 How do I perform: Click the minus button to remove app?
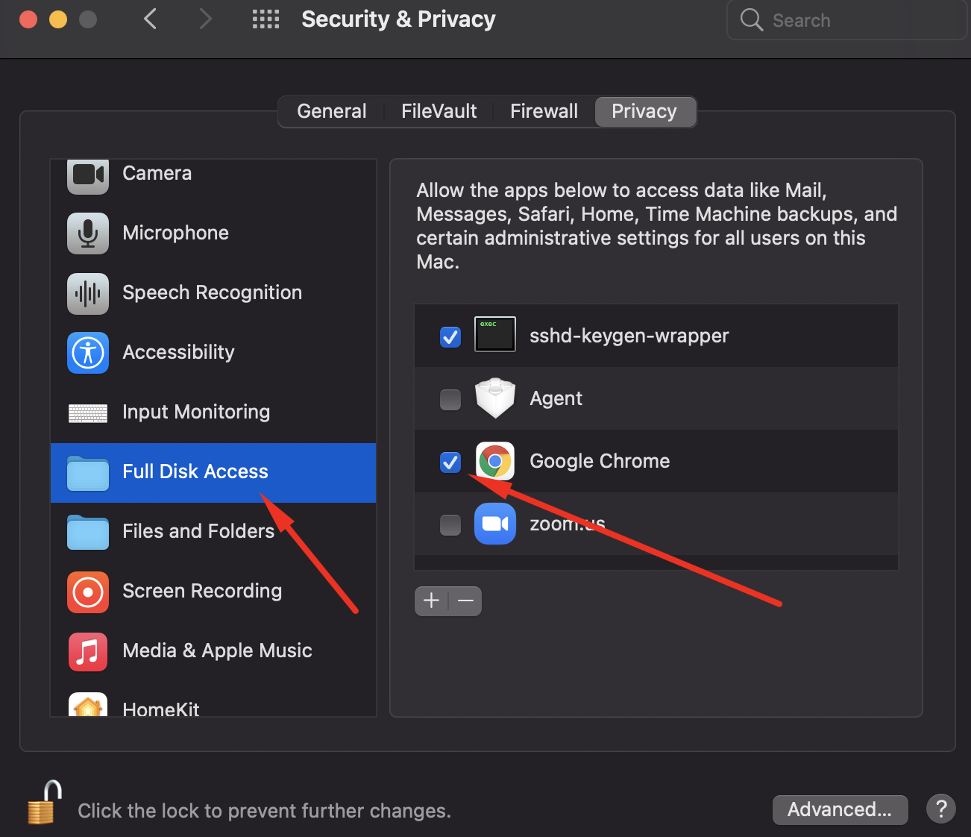pyautogui.click(x=465, y=601)
